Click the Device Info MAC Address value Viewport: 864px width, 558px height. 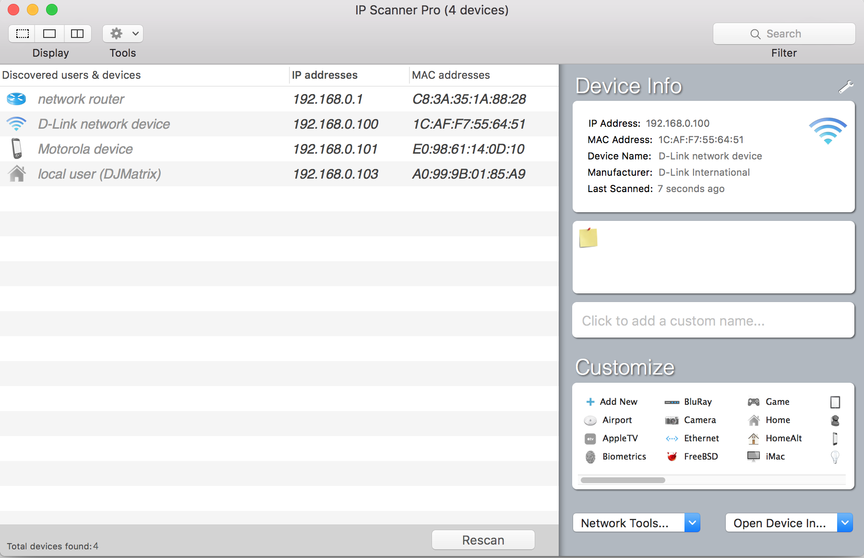[x=701, y=140]
